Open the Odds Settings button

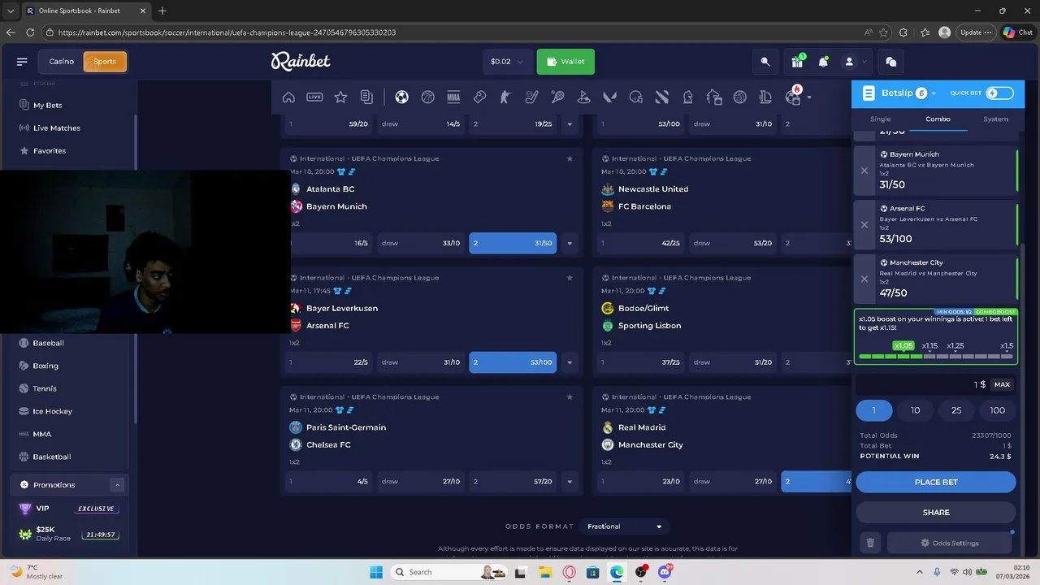[x=949, y=543]
